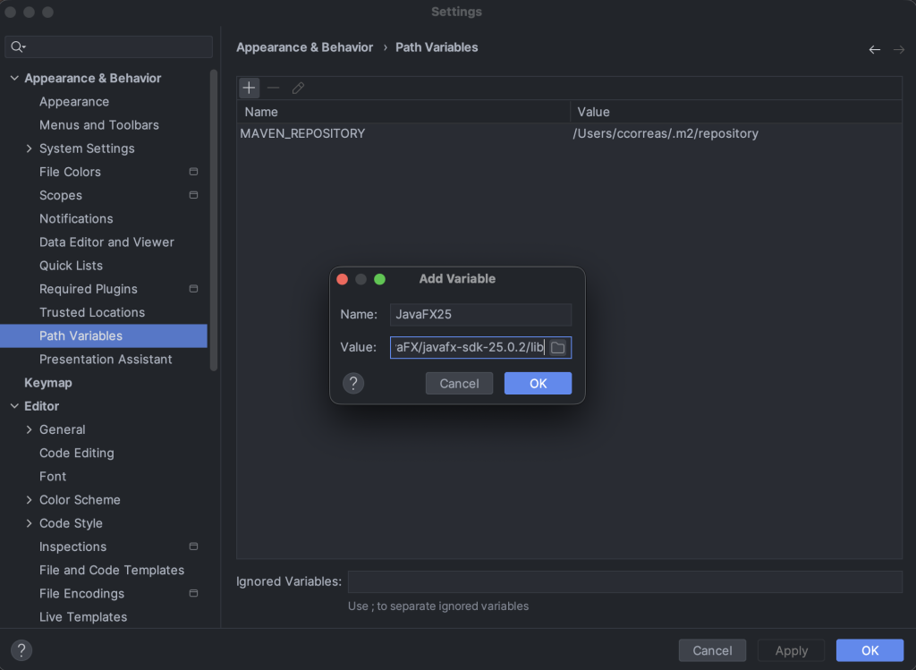Expand the System Settings node
The image size is (916, 670).
(x=30, y=148)
